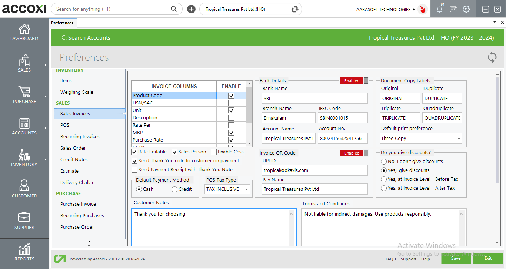Open the settings gear icon
Viewport: 506px width, 269px height.
click(x=466, y=9)
